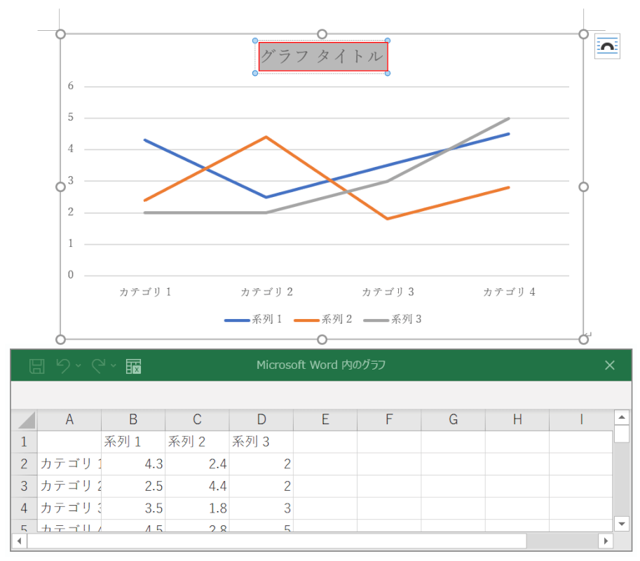Click the Select All corner triangle

(25, 420)
